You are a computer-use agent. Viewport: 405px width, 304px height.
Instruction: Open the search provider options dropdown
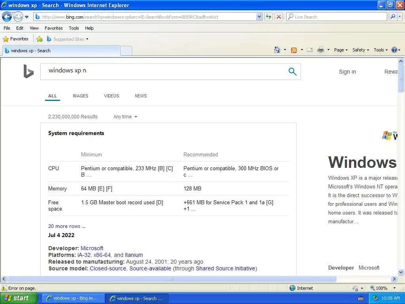pyautogui.click(x=399, y=17)
